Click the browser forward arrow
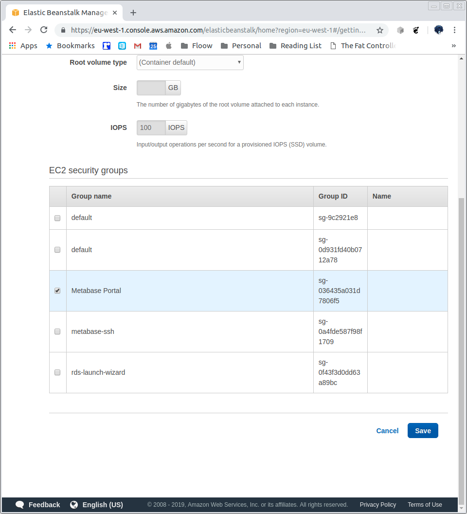Viewport: 467px width, 514px height. (x=28, y=30)
